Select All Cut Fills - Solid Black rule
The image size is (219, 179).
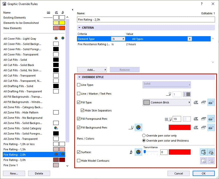tap(34, 65)
